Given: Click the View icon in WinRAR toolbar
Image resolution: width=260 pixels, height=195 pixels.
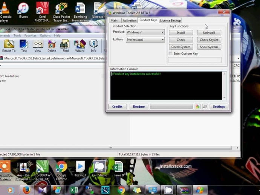Looking at the screenshot, I should (x=38, y=46).
